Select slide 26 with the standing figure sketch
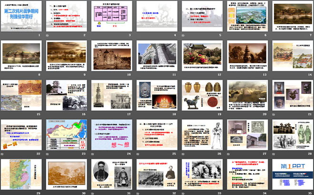Viewport: 314px width, 195px height. (x=202, y=135)
